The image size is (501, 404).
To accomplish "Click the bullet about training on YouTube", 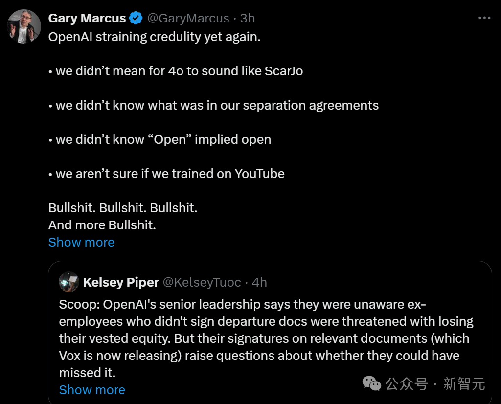I will [166, 174].
